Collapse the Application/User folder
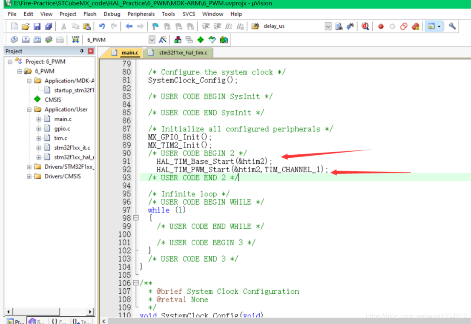 (29, 110)
